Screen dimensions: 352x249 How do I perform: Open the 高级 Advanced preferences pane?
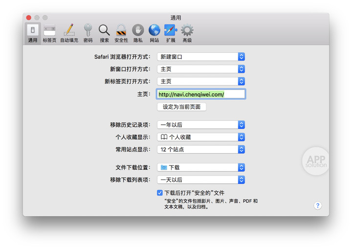pyautogui.click(x=187, y=33)
